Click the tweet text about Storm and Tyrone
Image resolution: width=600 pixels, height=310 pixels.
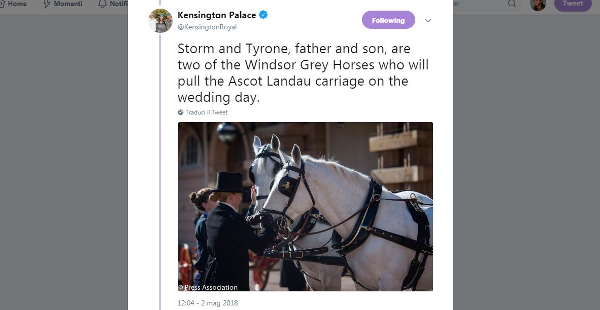(303, 73)
